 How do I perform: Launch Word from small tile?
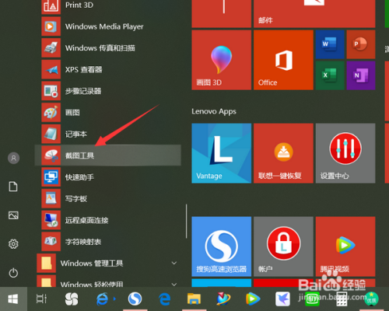330,44
